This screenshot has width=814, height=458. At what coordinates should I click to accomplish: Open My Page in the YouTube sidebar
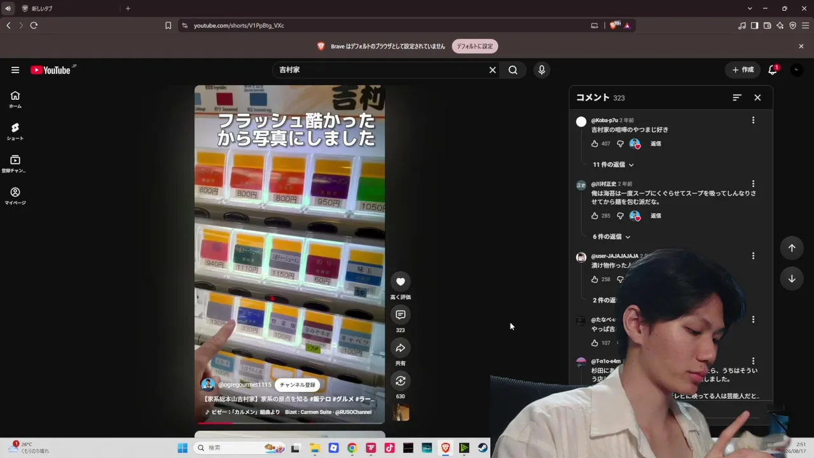(x=15, y=197)
